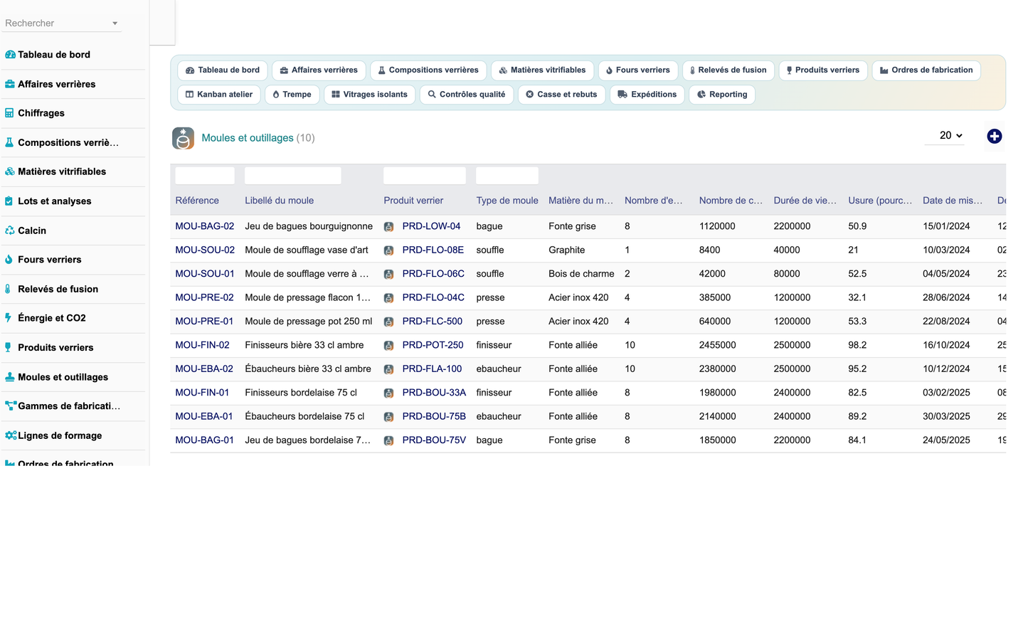
Task: Click the Produits verriers top tab
Action: tap(823, 70)
